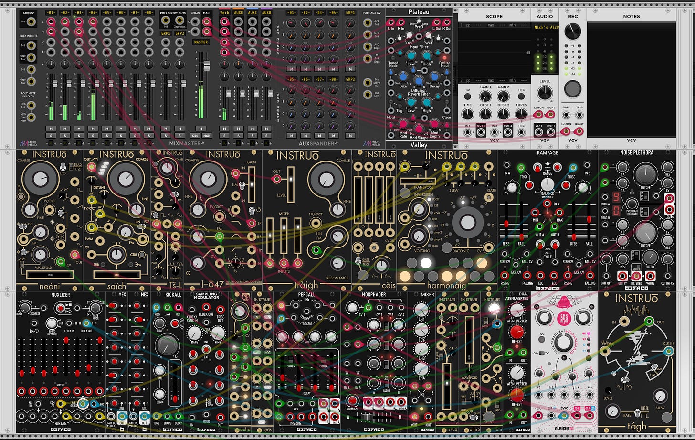Click the GATE jack on REC module
Viewport: 695px width, 440px height.
pyautogui.click(x=566, y=114)
